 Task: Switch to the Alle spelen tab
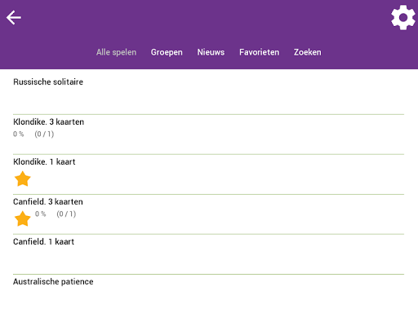click(x=116, y=52)
